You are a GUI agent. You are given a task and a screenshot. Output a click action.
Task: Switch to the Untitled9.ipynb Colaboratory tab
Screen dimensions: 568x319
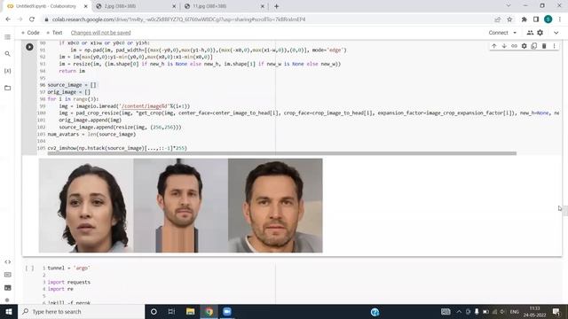point(46,6)
